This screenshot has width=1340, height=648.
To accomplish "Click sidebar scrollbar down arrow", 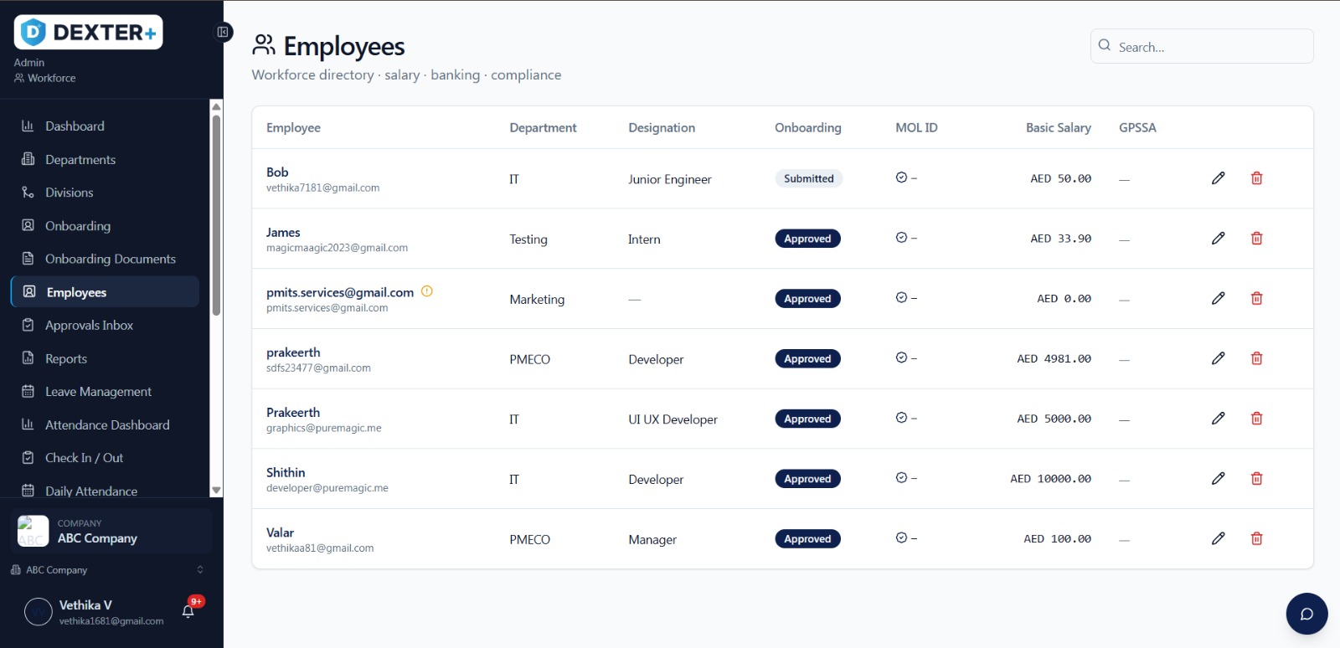I will (x=216, y=491).
